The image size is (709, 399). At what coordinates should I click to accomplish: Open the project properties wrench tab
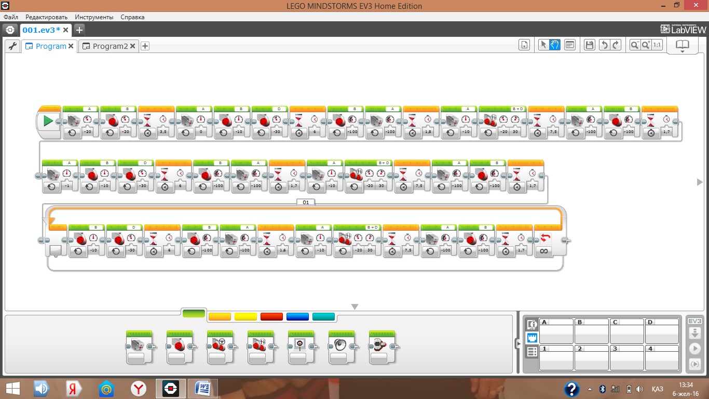(x=12, y=46)
